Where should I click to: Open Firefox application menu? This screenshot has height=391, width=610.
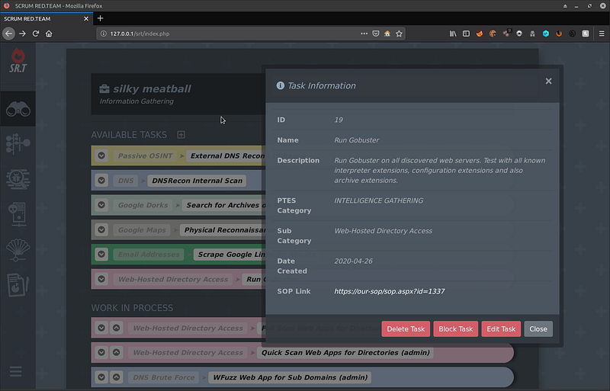click(602, 34)
